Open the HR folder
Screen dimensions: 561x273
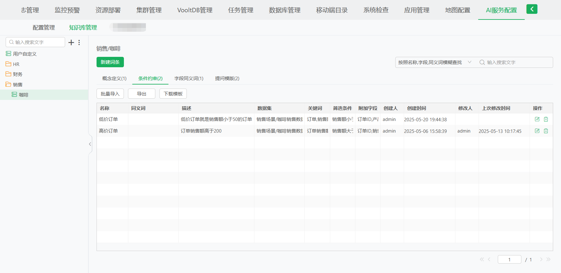[13, 64]
